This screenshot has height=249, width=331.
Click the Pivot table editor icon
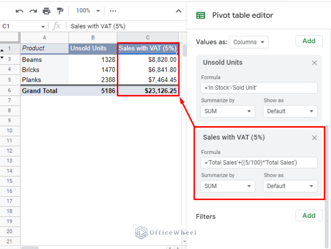pyautogui.click(x=201, y=16)
